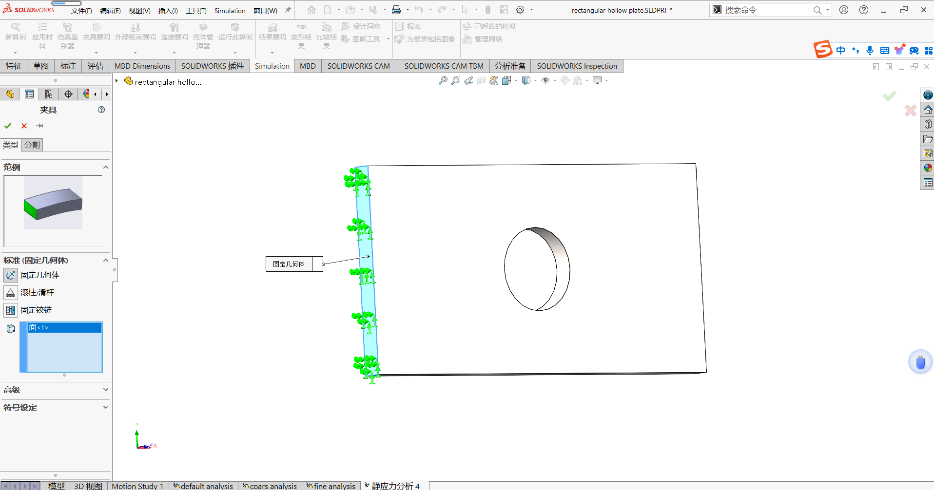Click the 搜索命令 search command field
This screenshot has height=490, width=934.
pyautogui.click(x=766, y=10)
